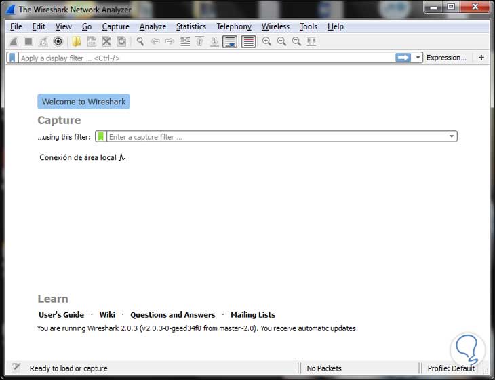Click the Zoom out magnifier icon
This screenshot has height=380, width=495.
[281, 41]
